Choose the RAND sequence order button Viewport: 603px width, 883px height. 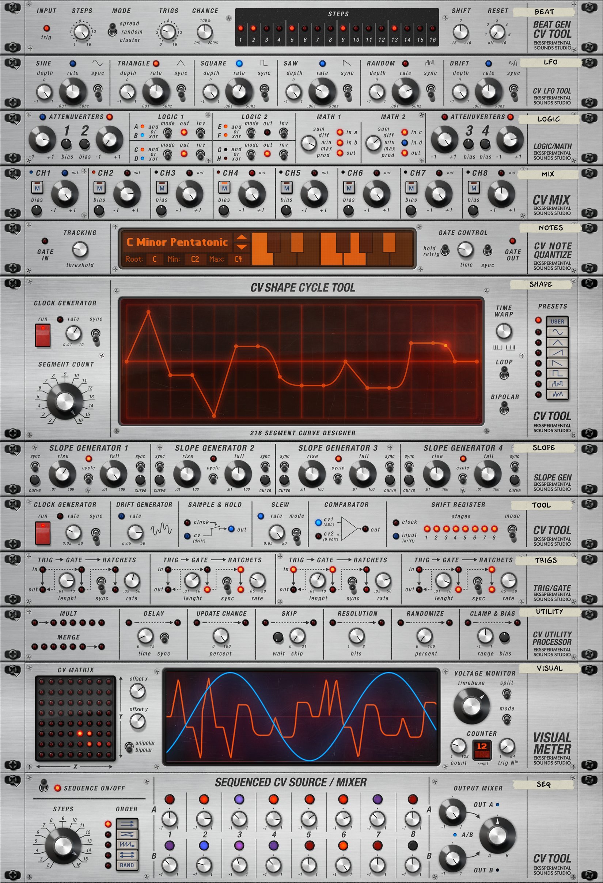click(x=127, y=865)
